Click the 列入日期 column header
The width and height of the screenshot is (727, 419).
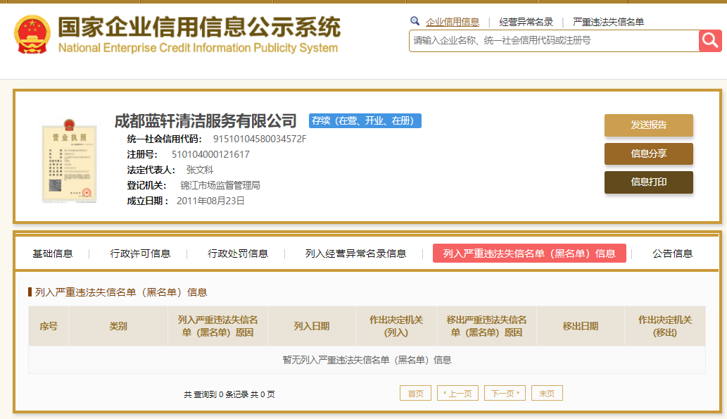pyautogui.click(x=312, y=326)
